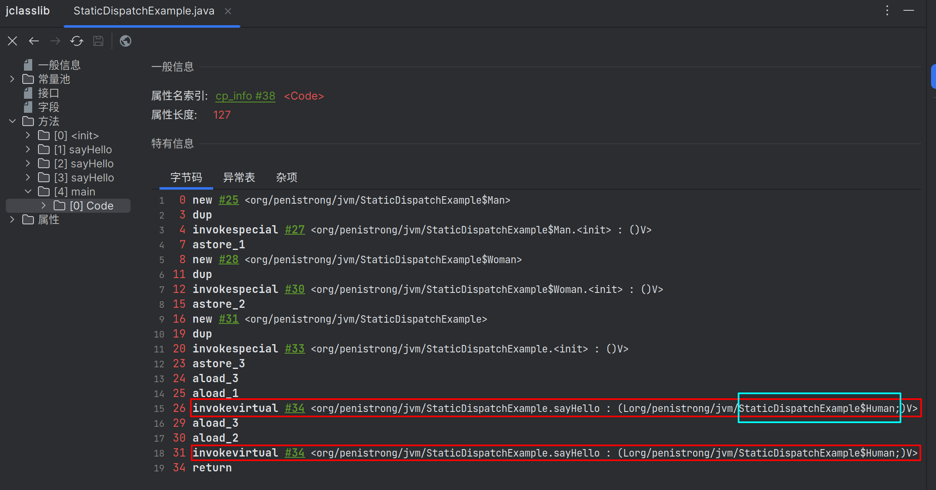Select the [1] sayHello tree item
This screenshot has height=490, width=936.
click(x=75, y=150)
